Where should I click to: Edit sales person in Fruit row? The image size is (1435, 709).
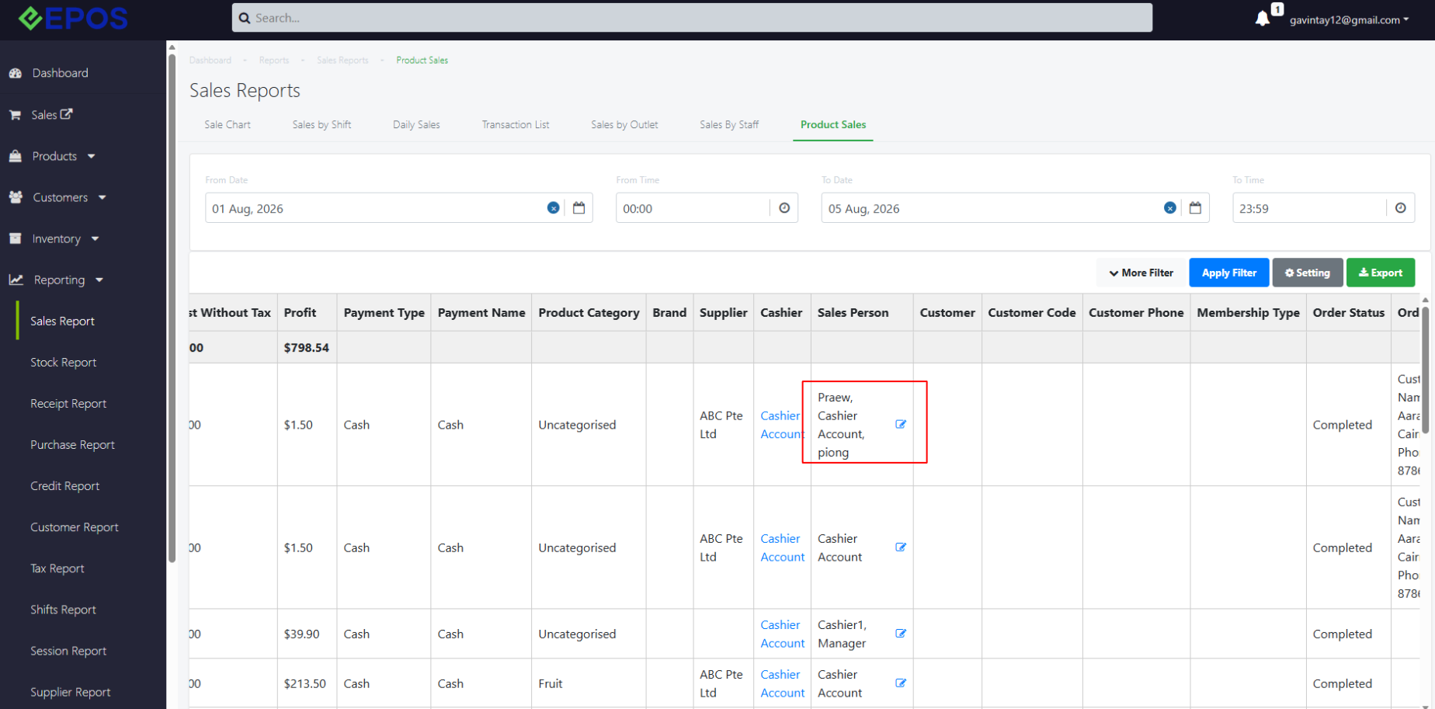901,683
